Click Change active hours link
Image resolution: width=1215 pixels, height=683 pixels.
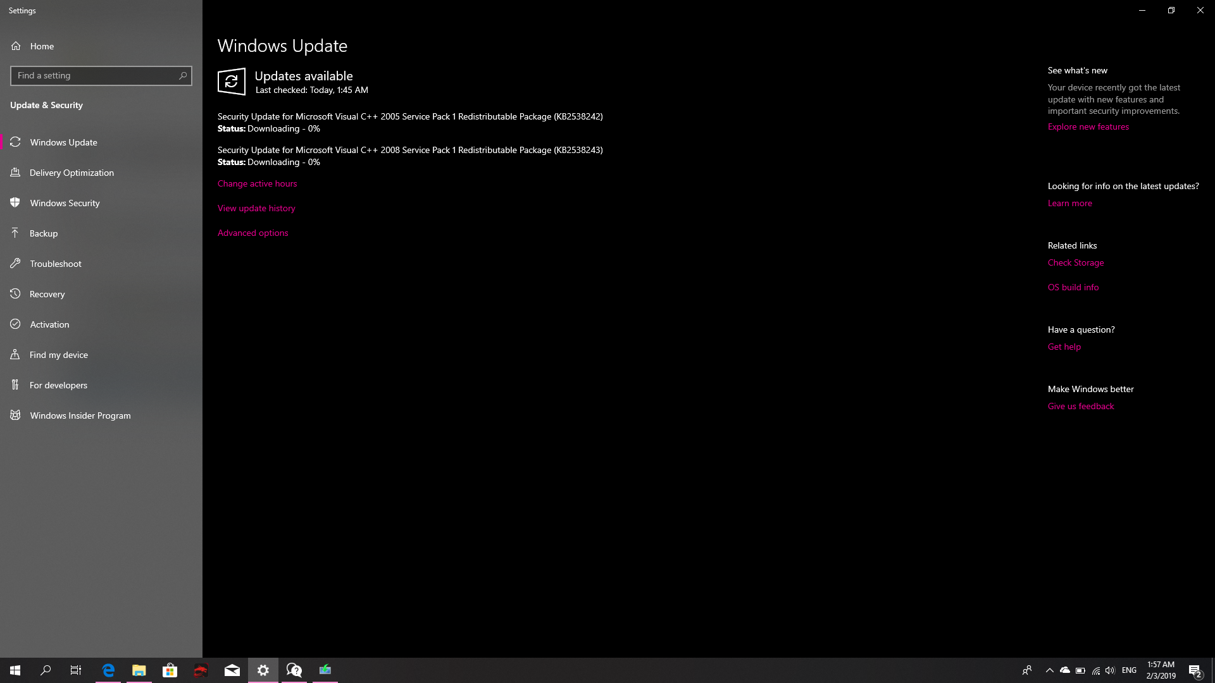[257, 183]
